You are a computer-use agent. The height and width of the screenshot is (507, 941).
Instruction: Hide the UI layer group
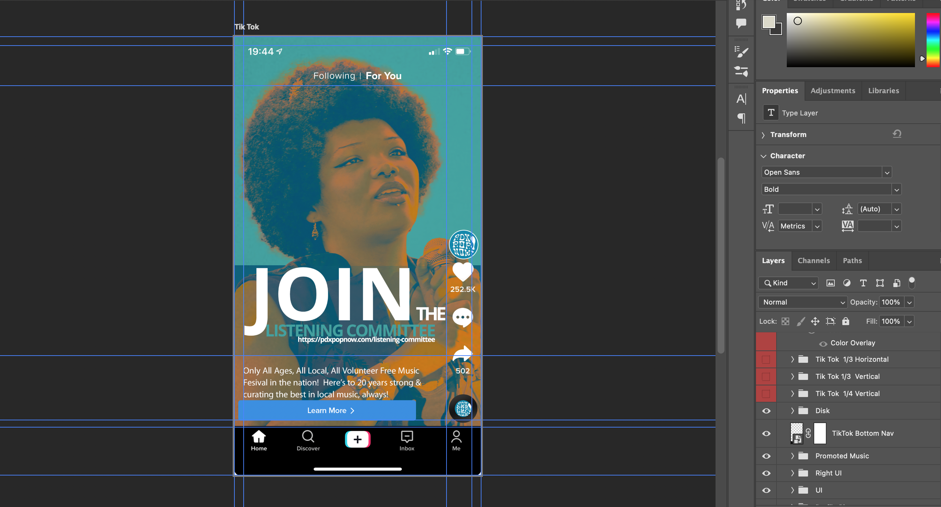(x=766, y=491)
